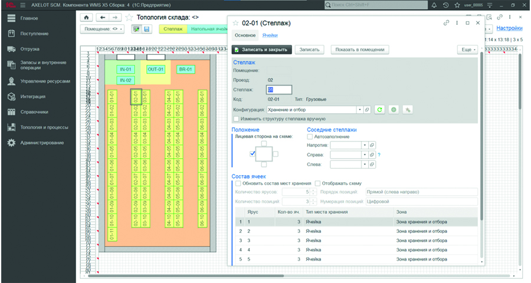The image size is (531, 283).
Task: Check the bottom face-side checkbox on scheme
Action: [264, 164]
